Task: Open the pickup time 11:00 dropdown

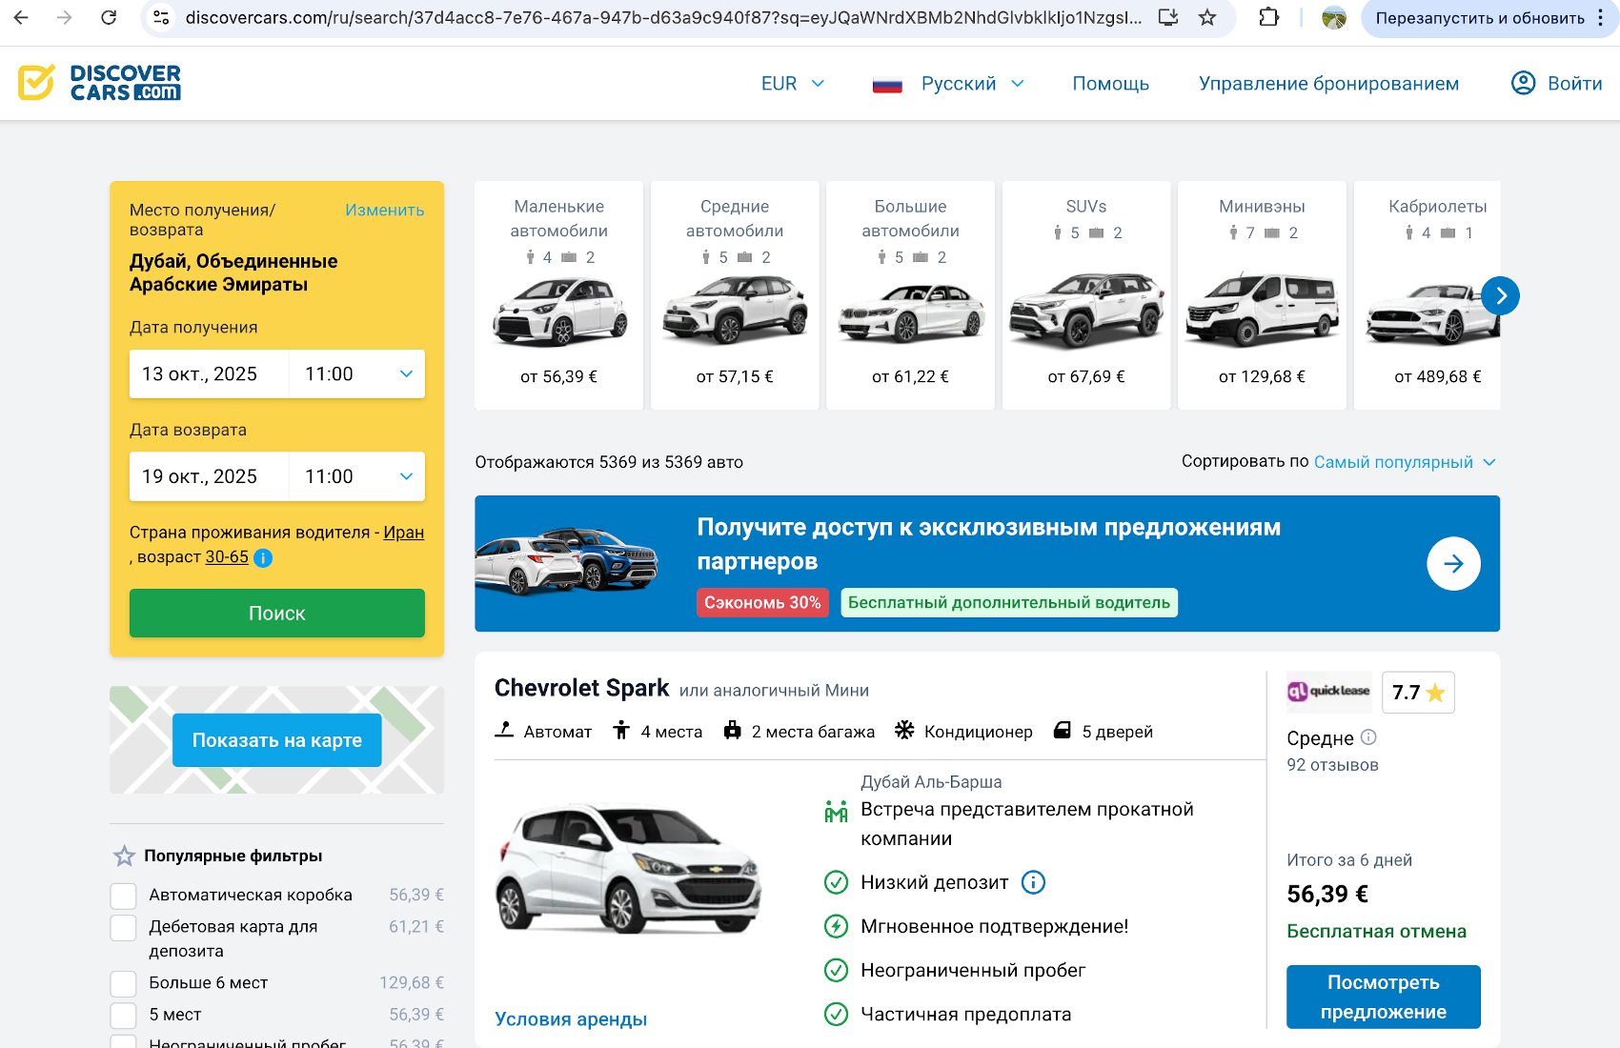Action: click(x=357, y=373)
